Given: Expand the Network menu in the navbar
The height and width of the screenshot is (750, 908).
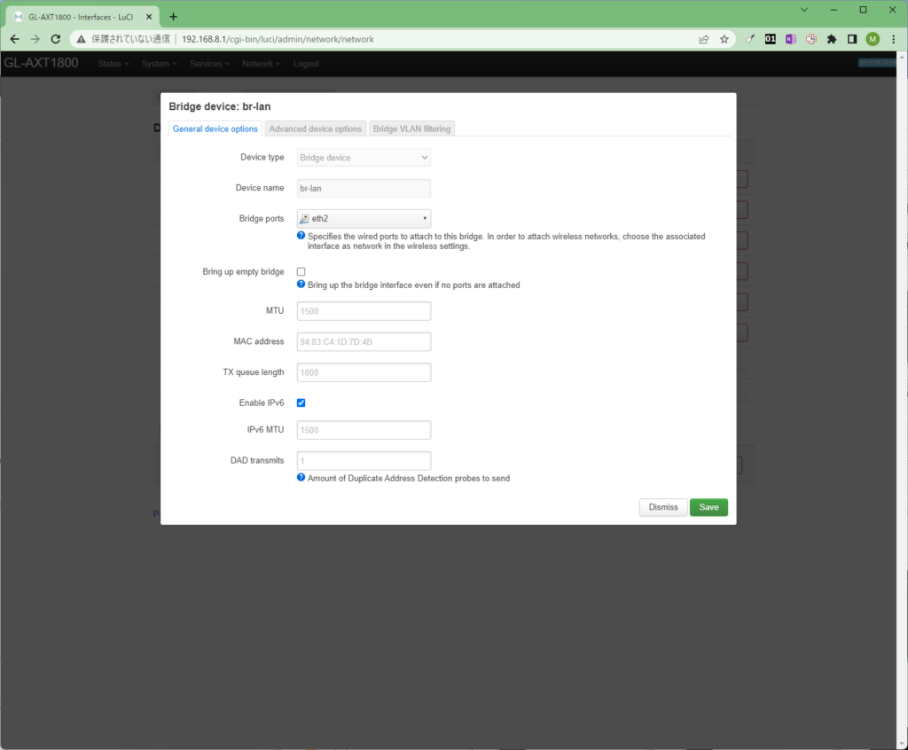Looking at the screenshot, I should [x=261, y=63].
